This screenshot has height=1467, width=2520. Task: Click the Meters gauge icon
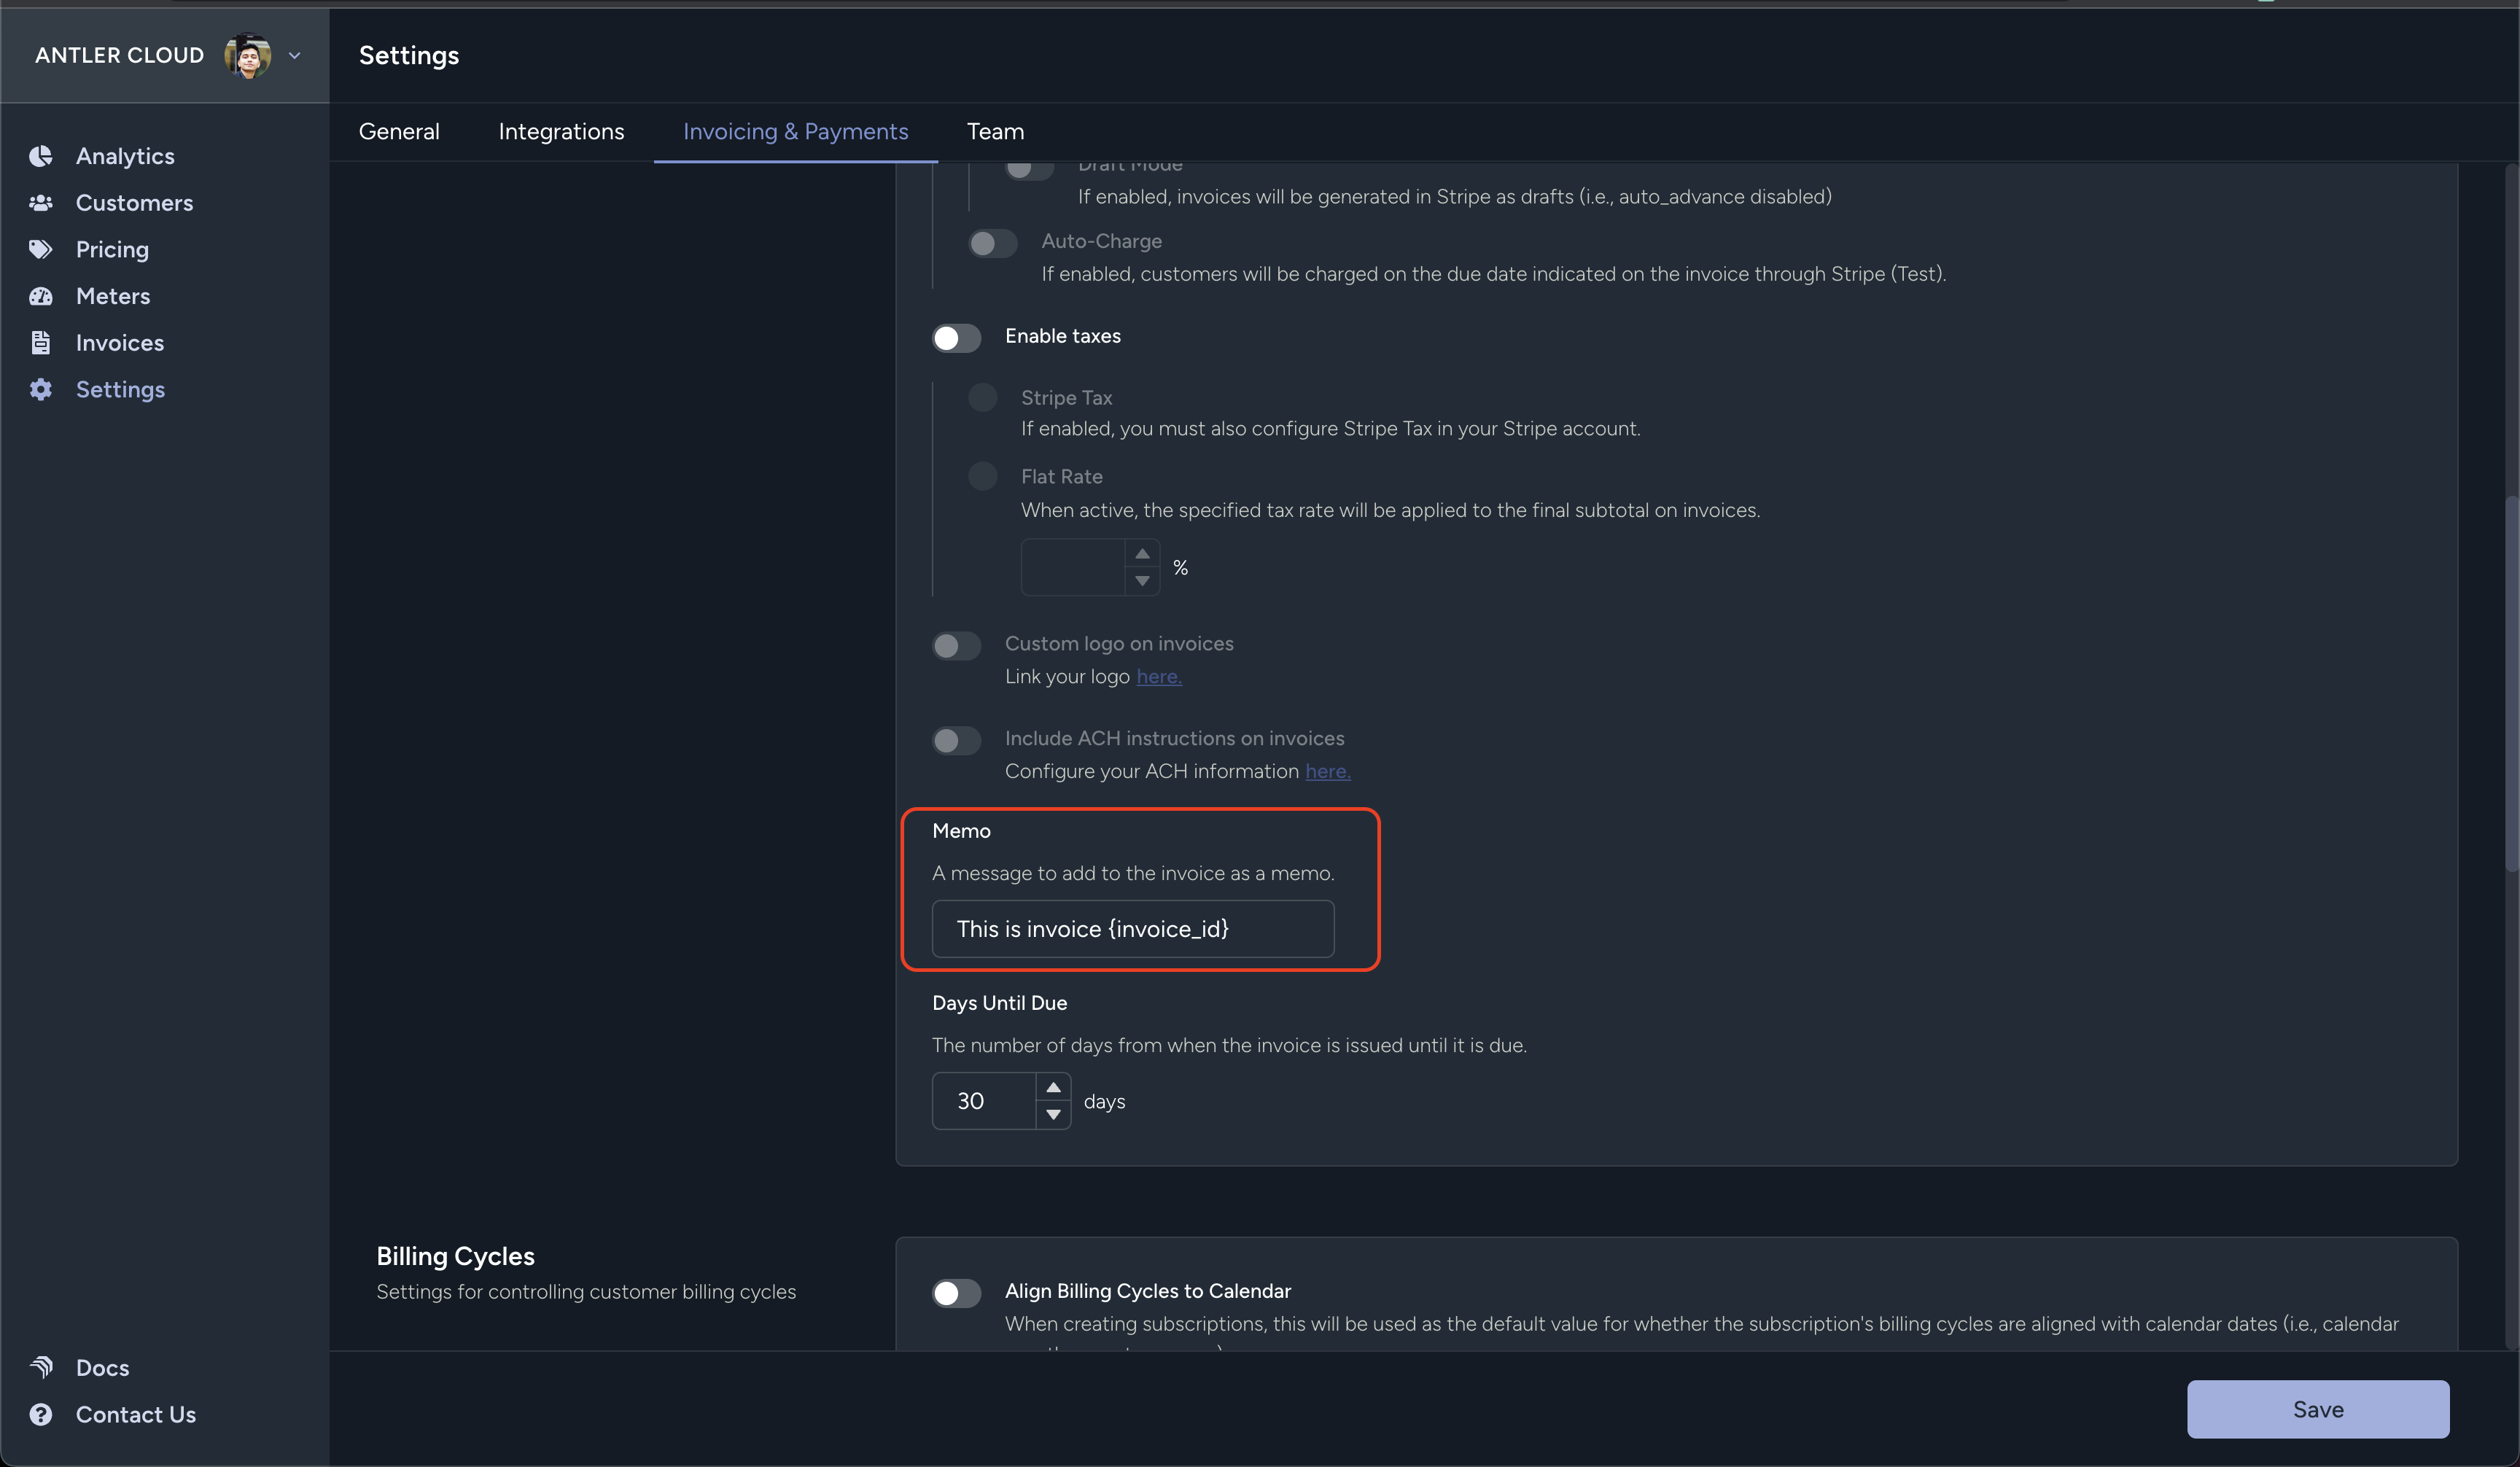[x=41, y=296]
